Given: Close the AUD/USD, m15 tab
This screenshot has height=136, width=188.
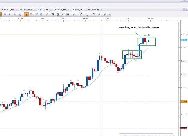Looking at the screenshot, I should (34, 10).
